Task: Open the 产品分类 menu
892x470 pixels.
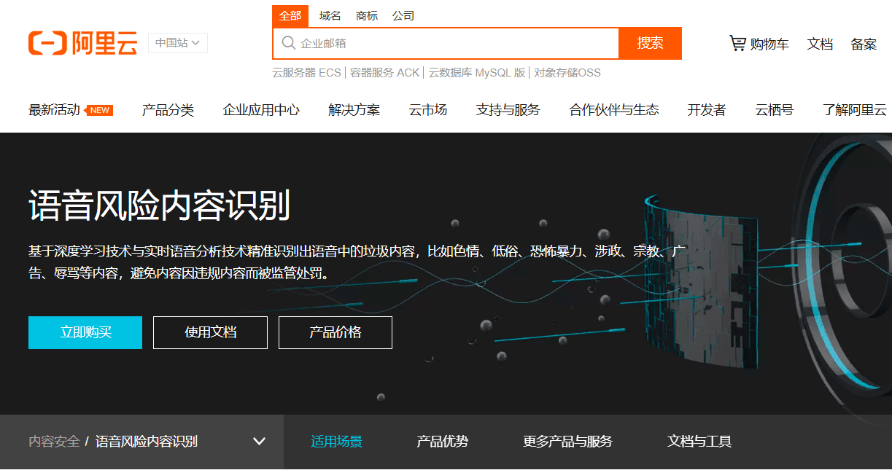Action: [168, 110]
